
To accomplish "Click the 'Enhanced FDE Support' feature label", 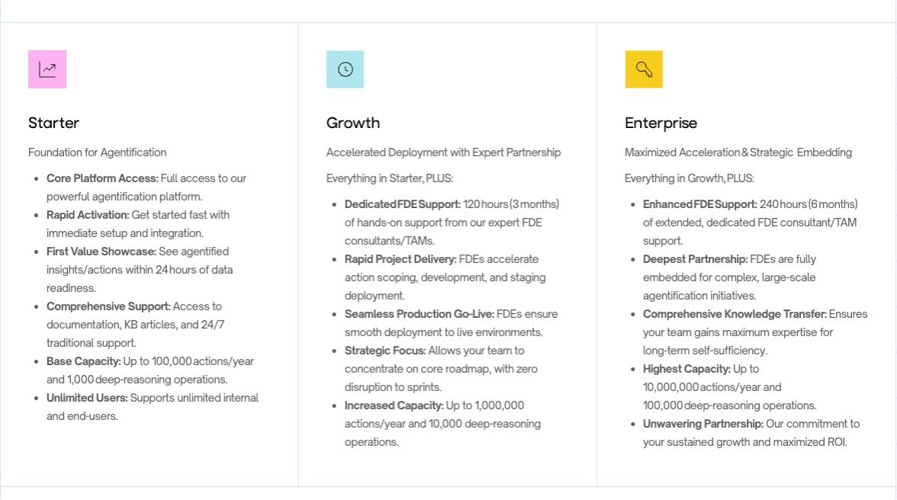I will click(699, 204).
